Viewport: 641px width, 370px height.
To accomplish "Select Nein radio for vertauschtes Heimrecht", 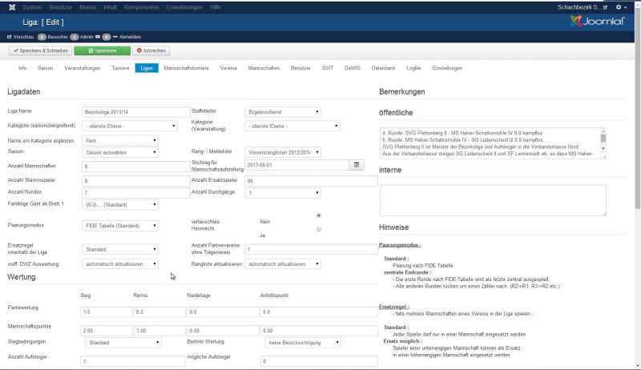I will 320,215.
